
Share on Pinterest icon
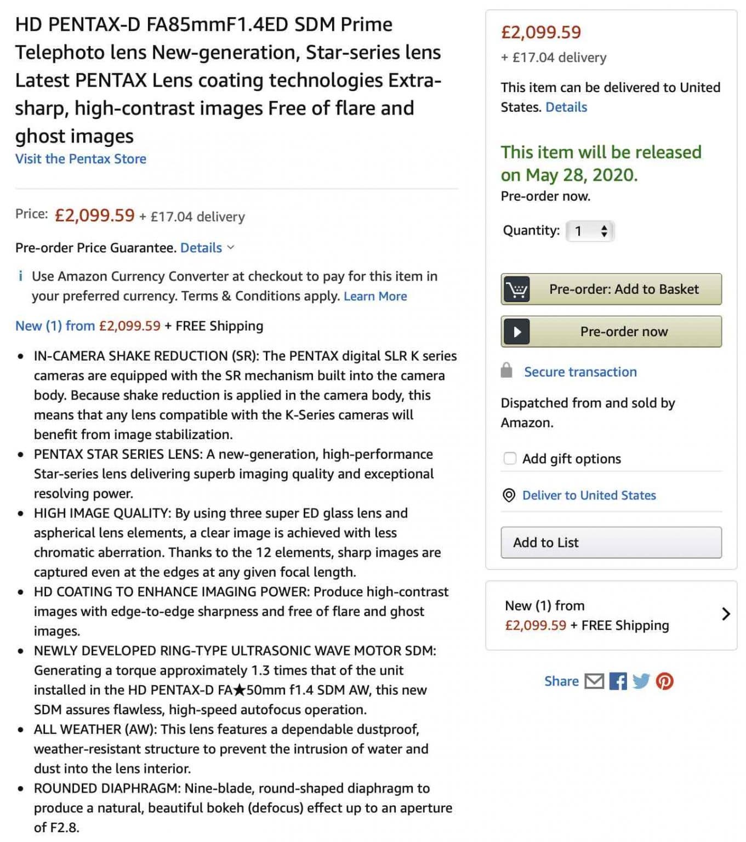click(x=664, y=681)
